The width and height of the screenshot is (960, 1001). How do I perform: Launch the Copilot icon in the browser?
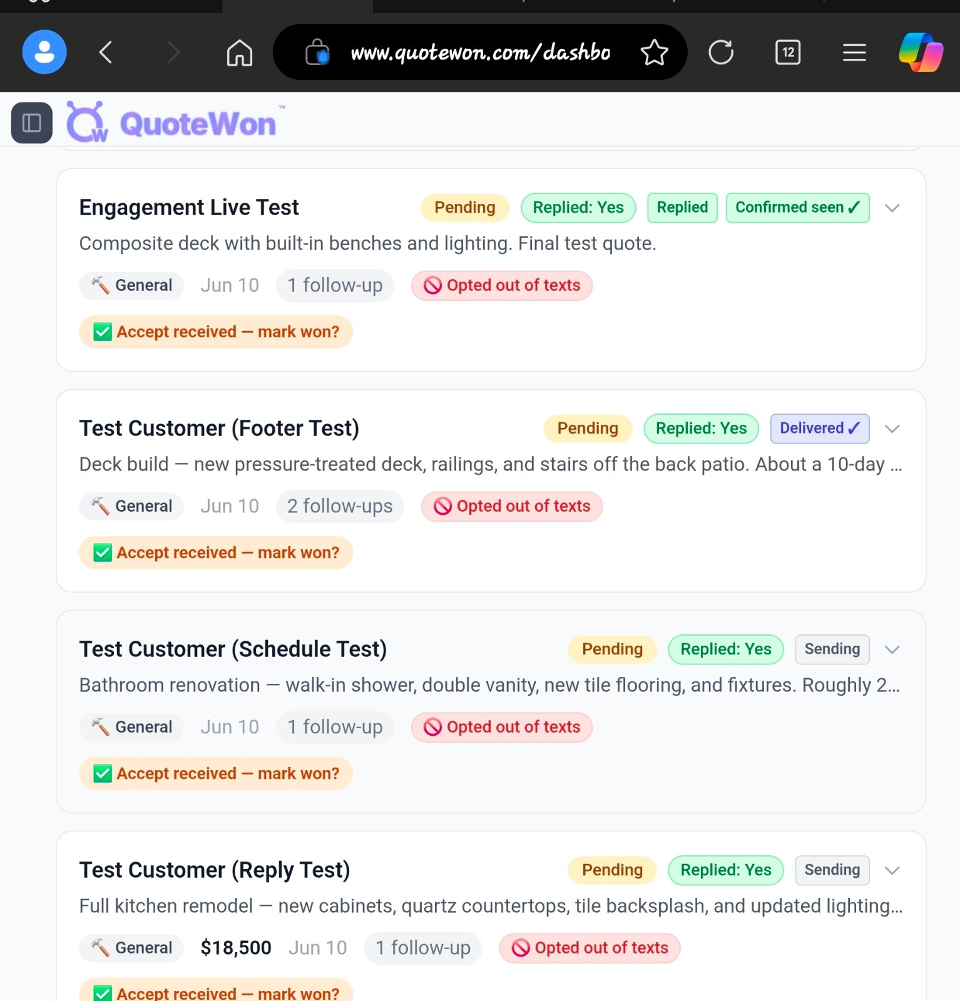[x=921, y=52]
